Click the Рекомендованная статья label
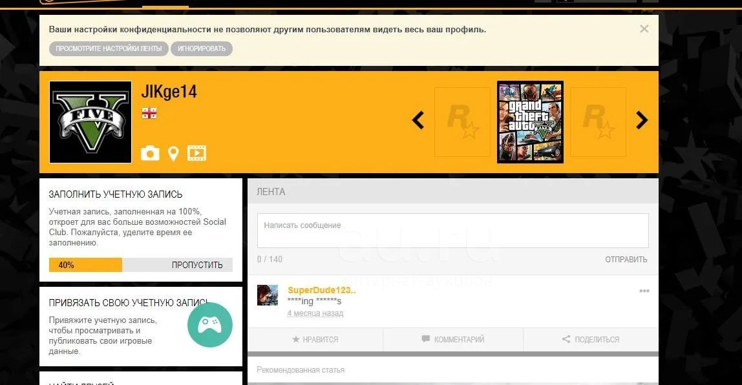This screenshot has height=385, width=742. coord(301,370)
